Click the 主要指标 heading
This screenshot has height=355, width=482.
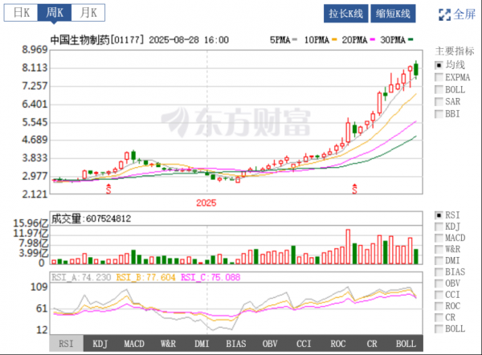pyautogui.click(x=455, y=51)
